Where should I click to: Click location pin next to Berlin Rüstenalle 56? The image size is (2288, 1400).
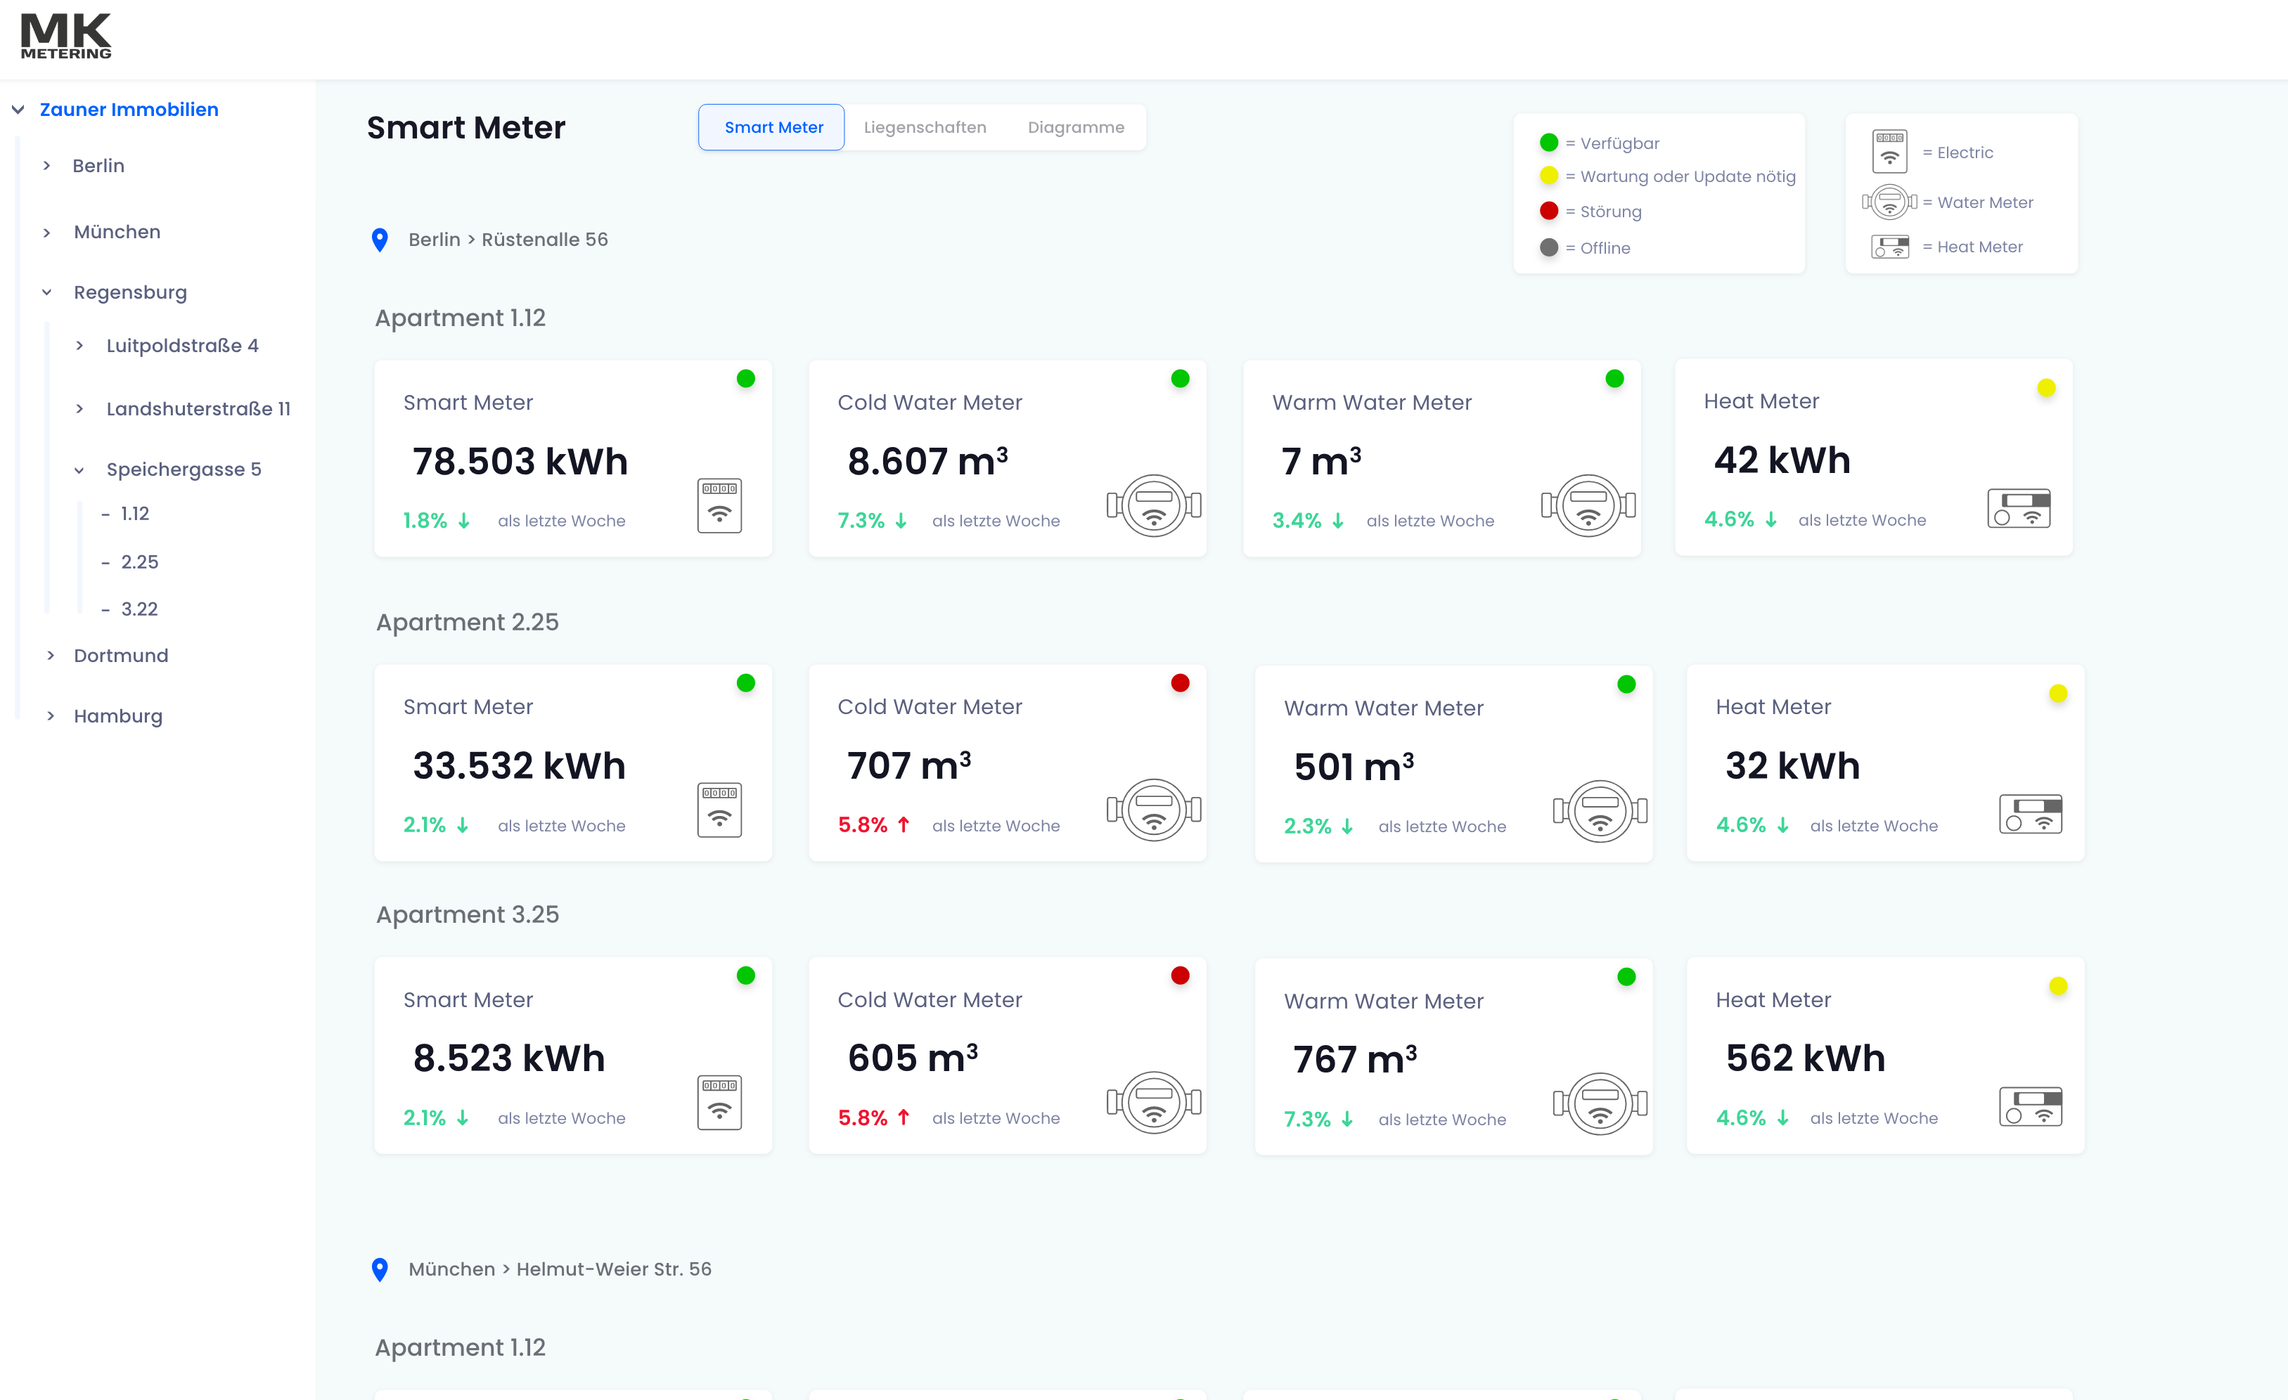[x=380, y=240]
